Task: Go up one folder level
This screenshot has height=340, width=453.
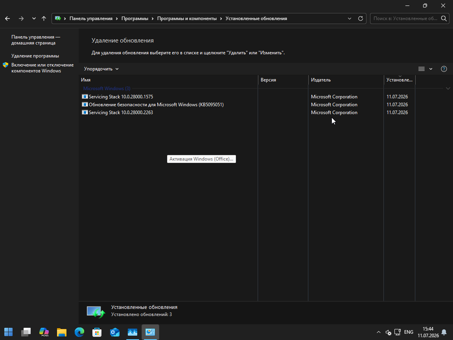Action: tap(44, 18)
